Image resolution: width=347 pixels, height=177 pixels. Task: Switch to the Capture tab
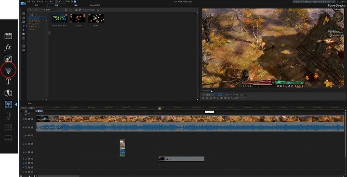(36, 5)
